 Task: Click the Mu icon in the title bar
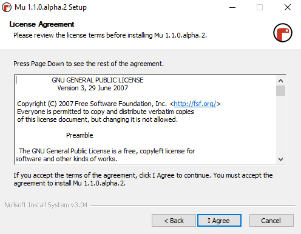[7, 7]
